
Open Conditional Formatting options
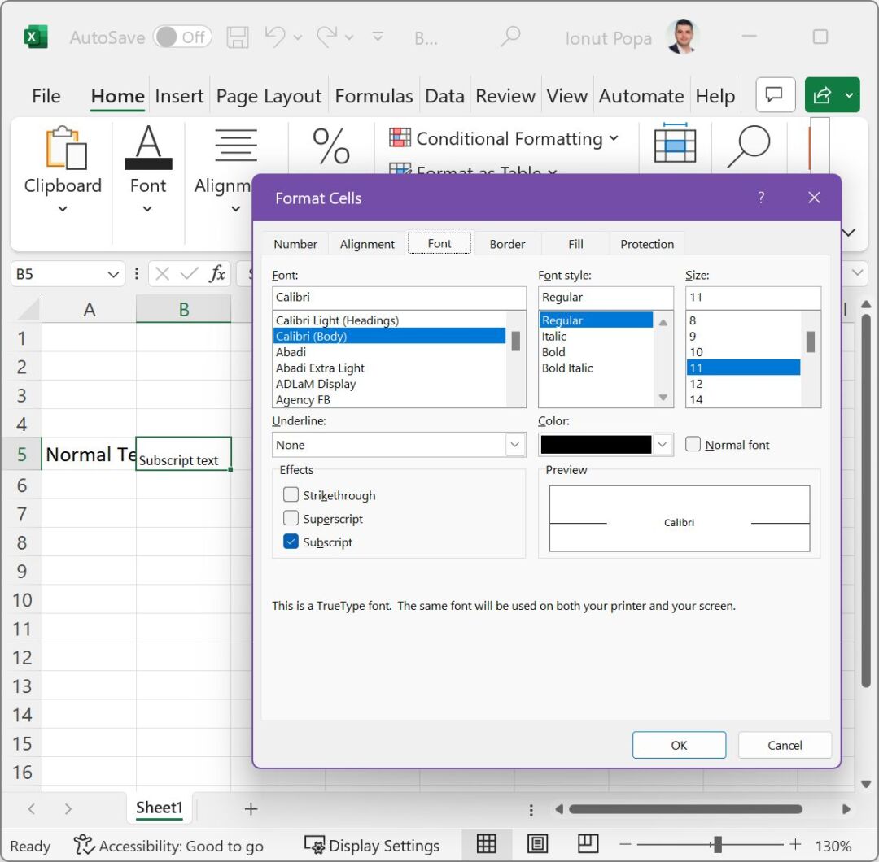(x=505, y=138)
